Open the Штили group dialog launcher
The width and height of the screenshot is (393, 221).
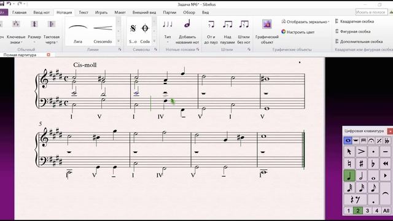point(249,50)
